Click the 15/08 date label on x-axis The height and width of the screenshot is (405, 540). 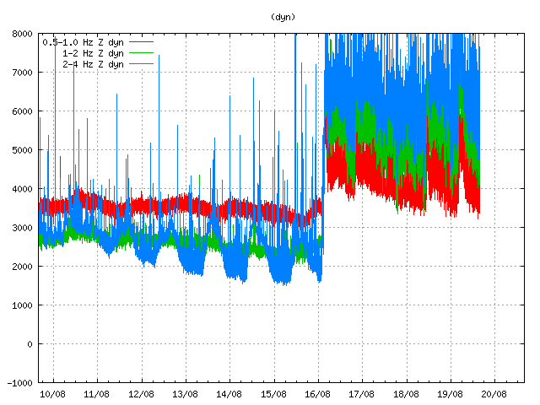tap(273, 393)
